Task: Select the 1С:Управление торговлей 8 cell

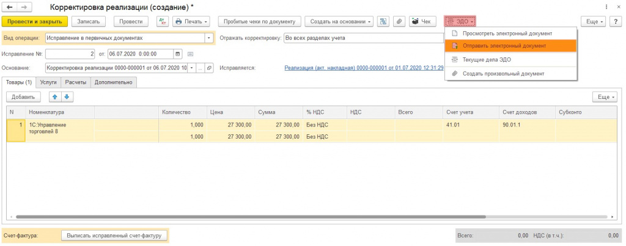Action: click(60, 131)
